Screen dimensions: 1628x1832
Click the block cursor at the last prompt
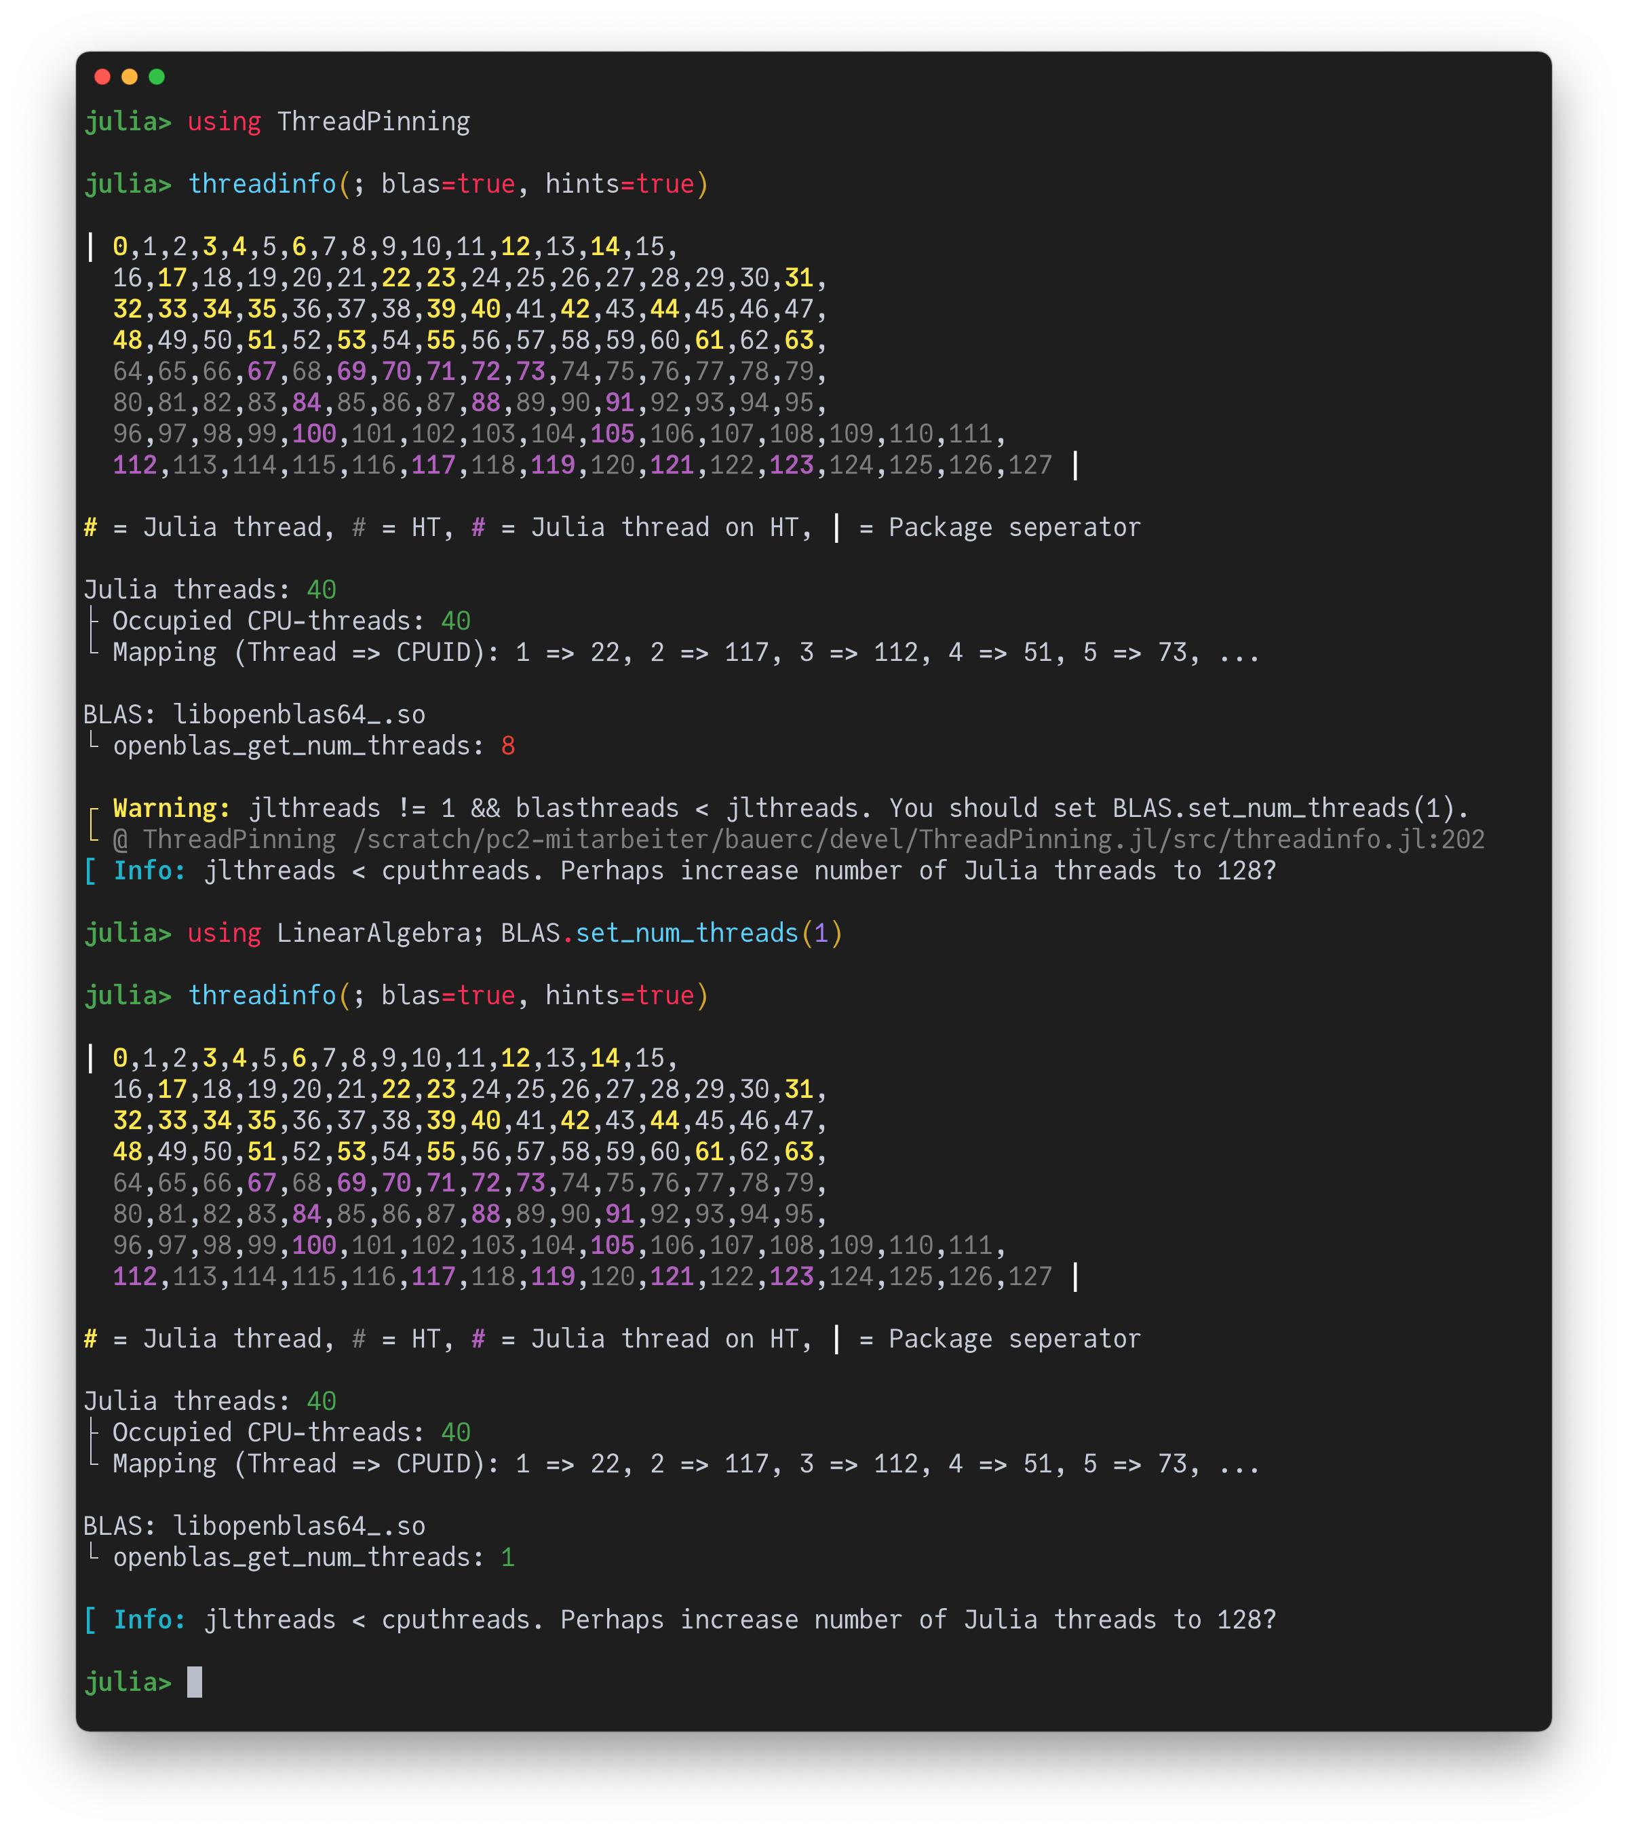[195, 1682]
